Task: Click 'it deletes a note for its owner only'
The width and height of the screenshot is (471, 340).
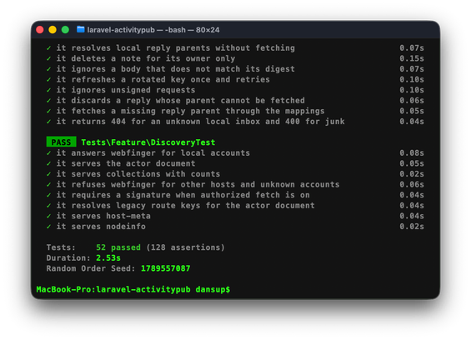Action: coord(146,58)
